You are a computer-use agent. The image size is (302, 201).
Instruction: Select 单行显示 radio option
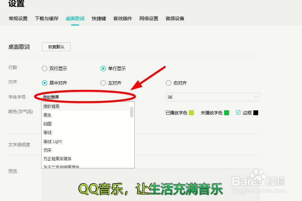click(113, 68)
